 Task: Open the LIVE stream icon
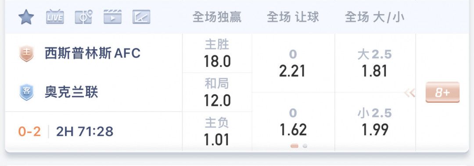55,17
